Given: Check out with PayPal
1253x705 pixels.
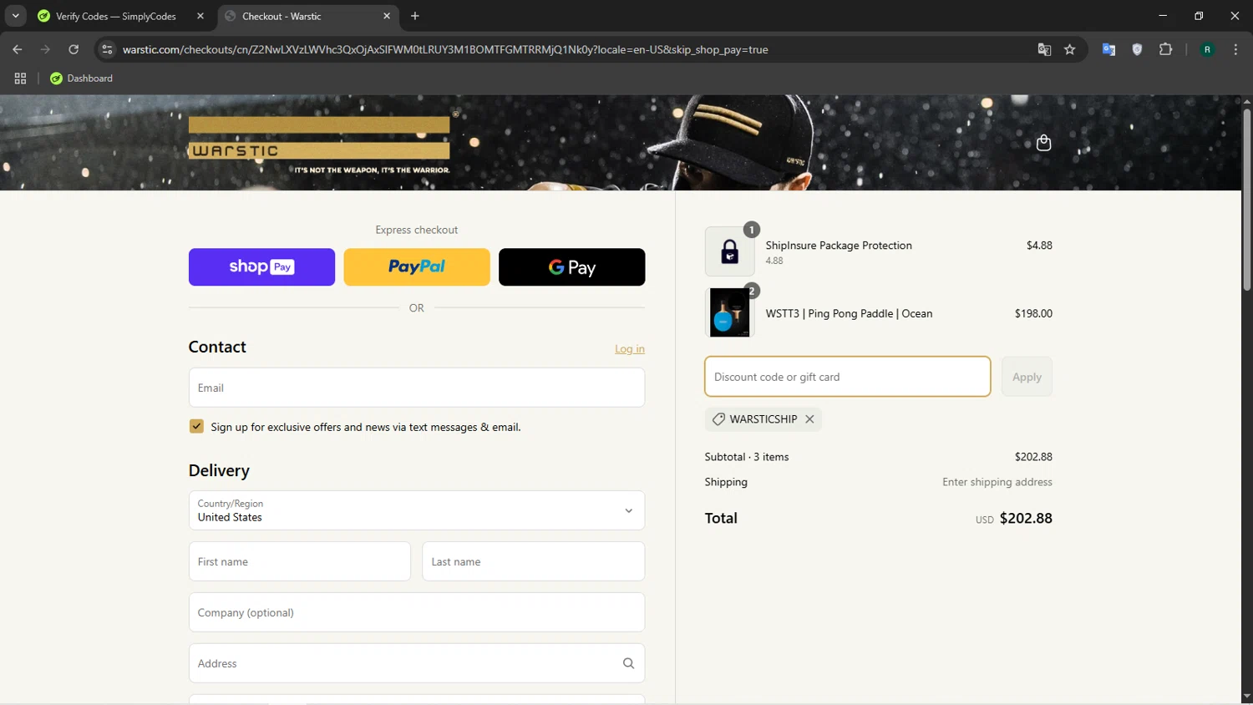Looking at the screenshot, I should tap(417, 267).
